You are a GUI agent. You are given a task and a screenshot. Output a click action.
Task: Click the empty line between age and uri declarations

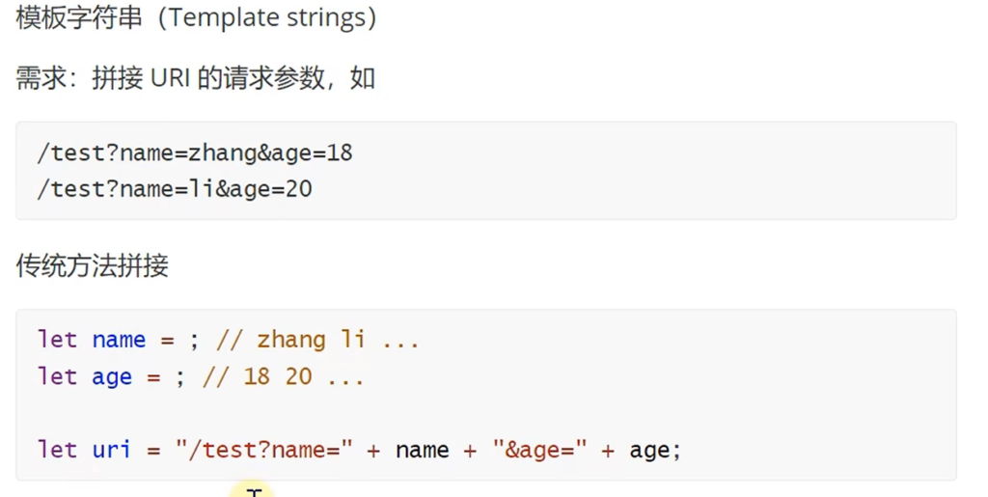pyautogui.click(x=289, y=413)
